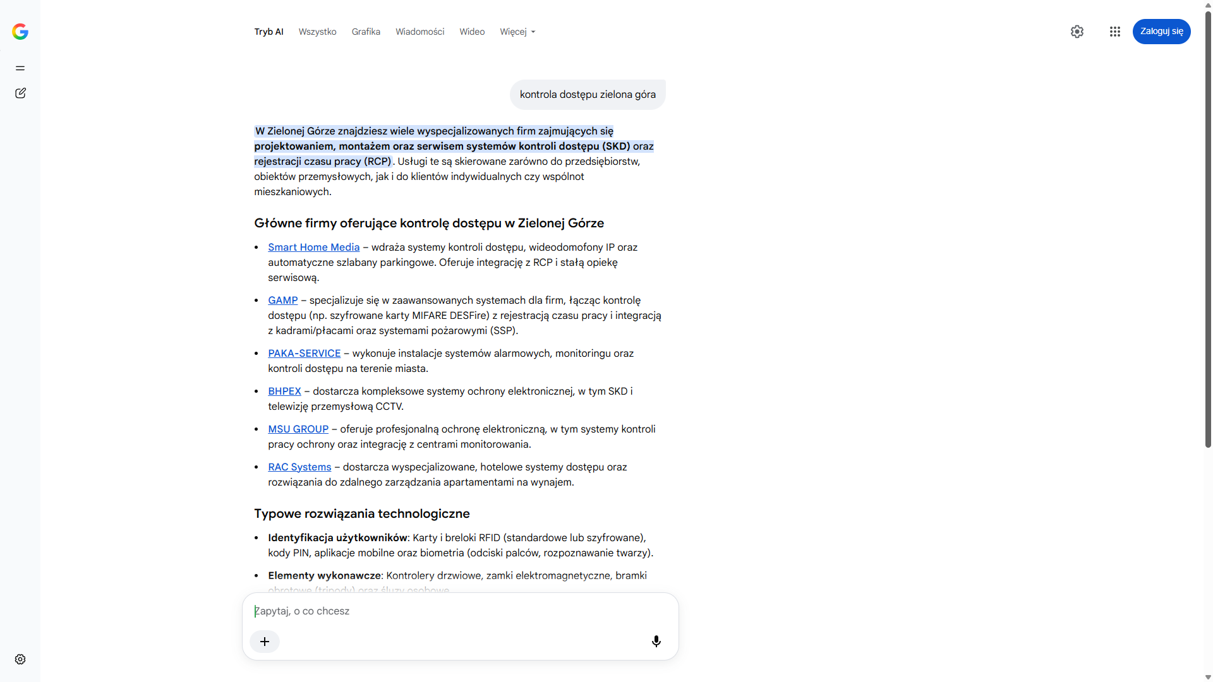Expand the Więcej dropdown
The height and width of the screenshot is (682, 1213).
[x=517, y=32]
